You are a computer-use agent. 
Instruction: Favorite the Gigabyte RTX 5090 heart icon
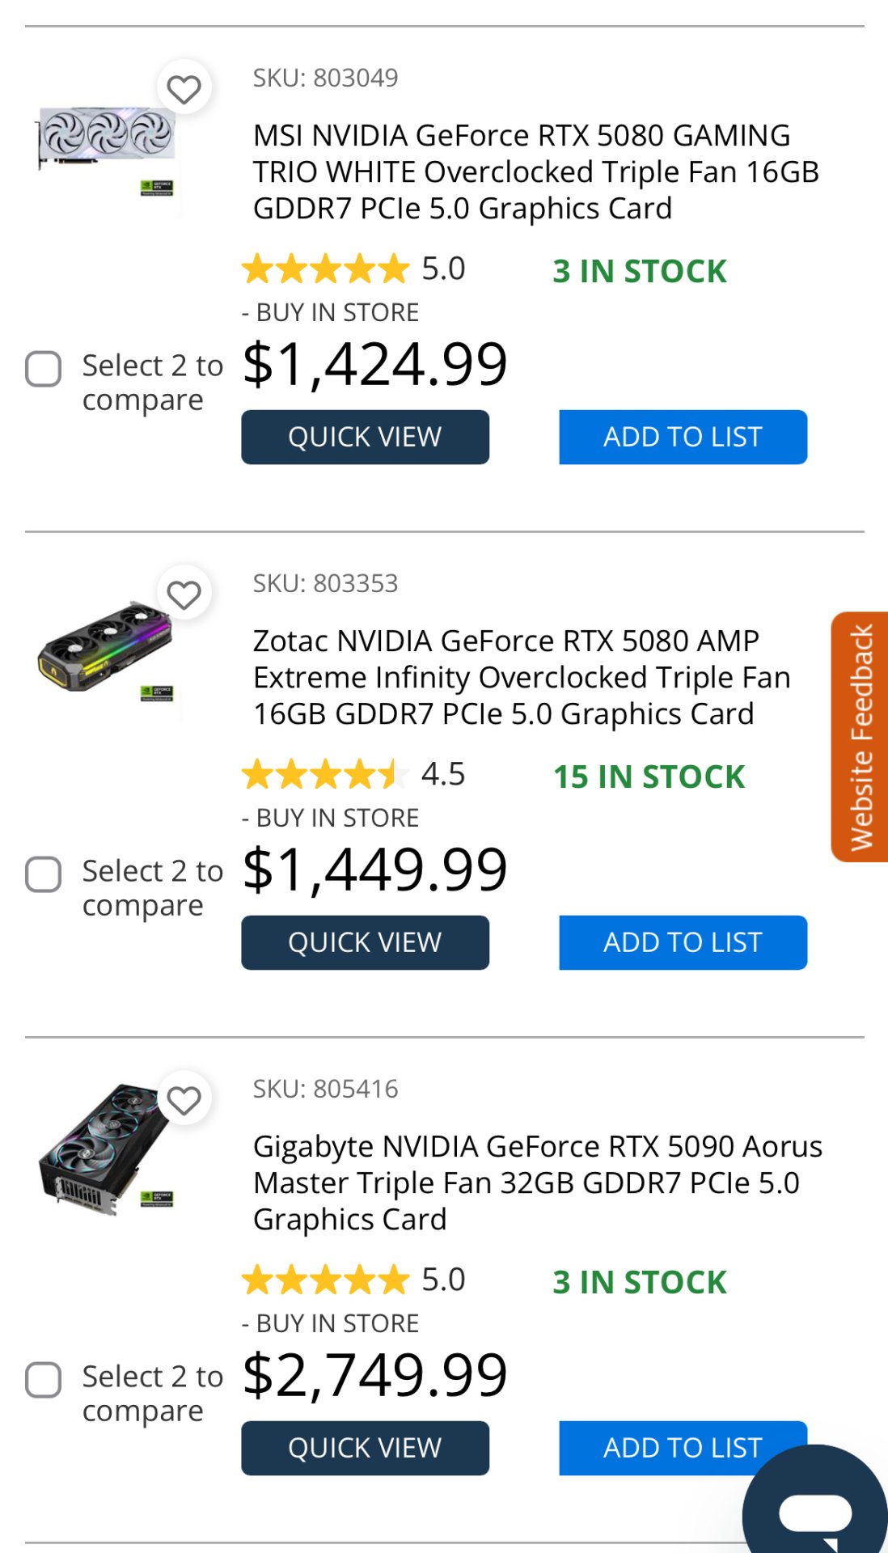pos(184,1100)
